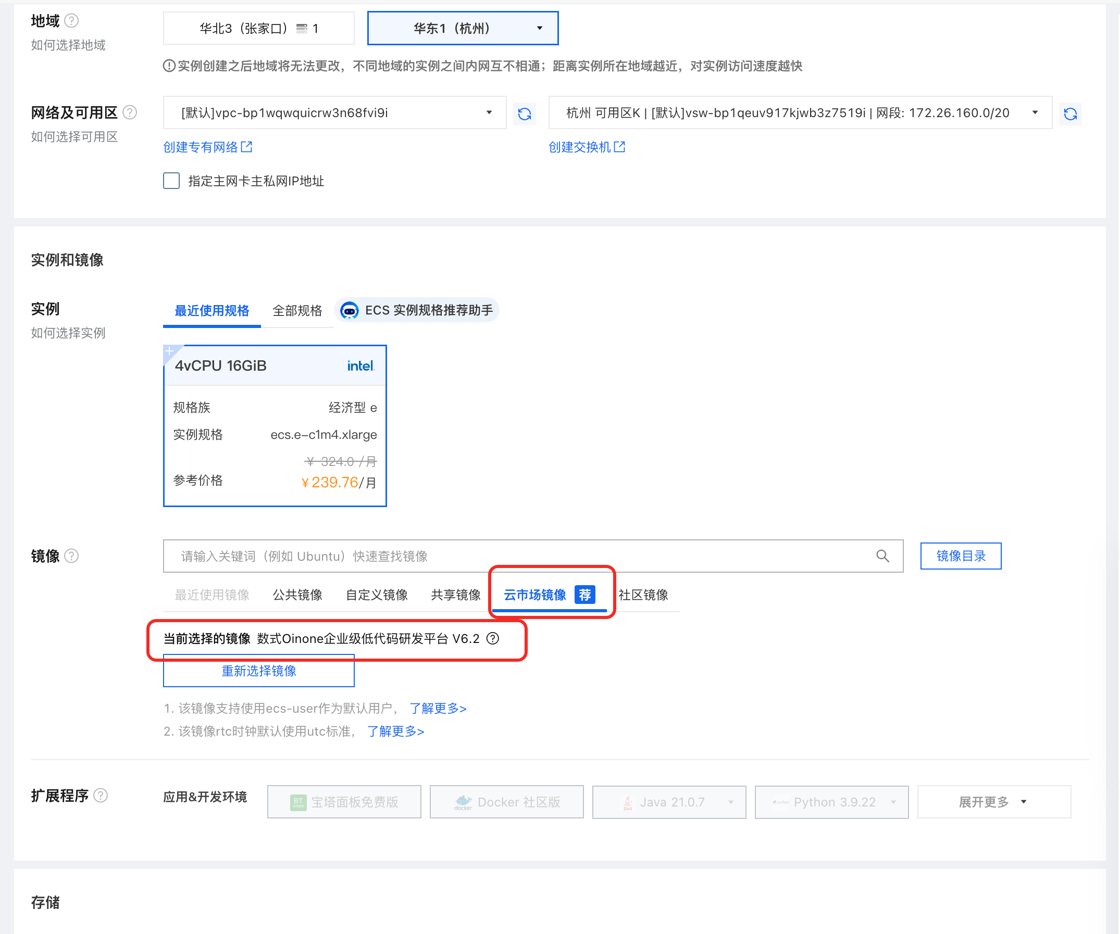This screenshot has width=1120, height=934.
Task: Select 社区镜像 tab
Action: click(643, 595)
